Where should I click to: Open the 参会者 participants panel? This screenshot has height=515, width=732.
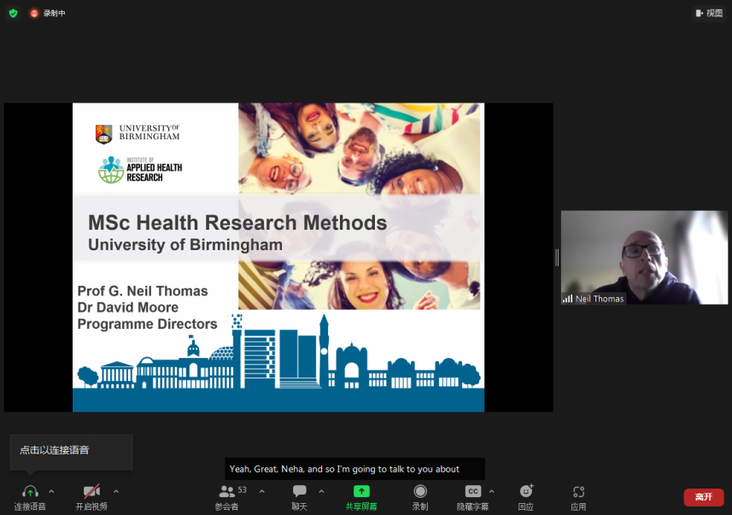click(x=227, y=497)
